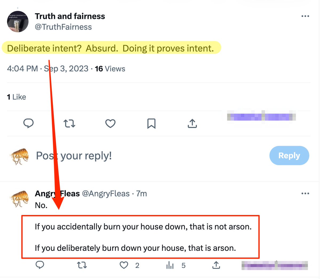
Task: Click the @TruthFairness handle
Action: coord(63,27)
